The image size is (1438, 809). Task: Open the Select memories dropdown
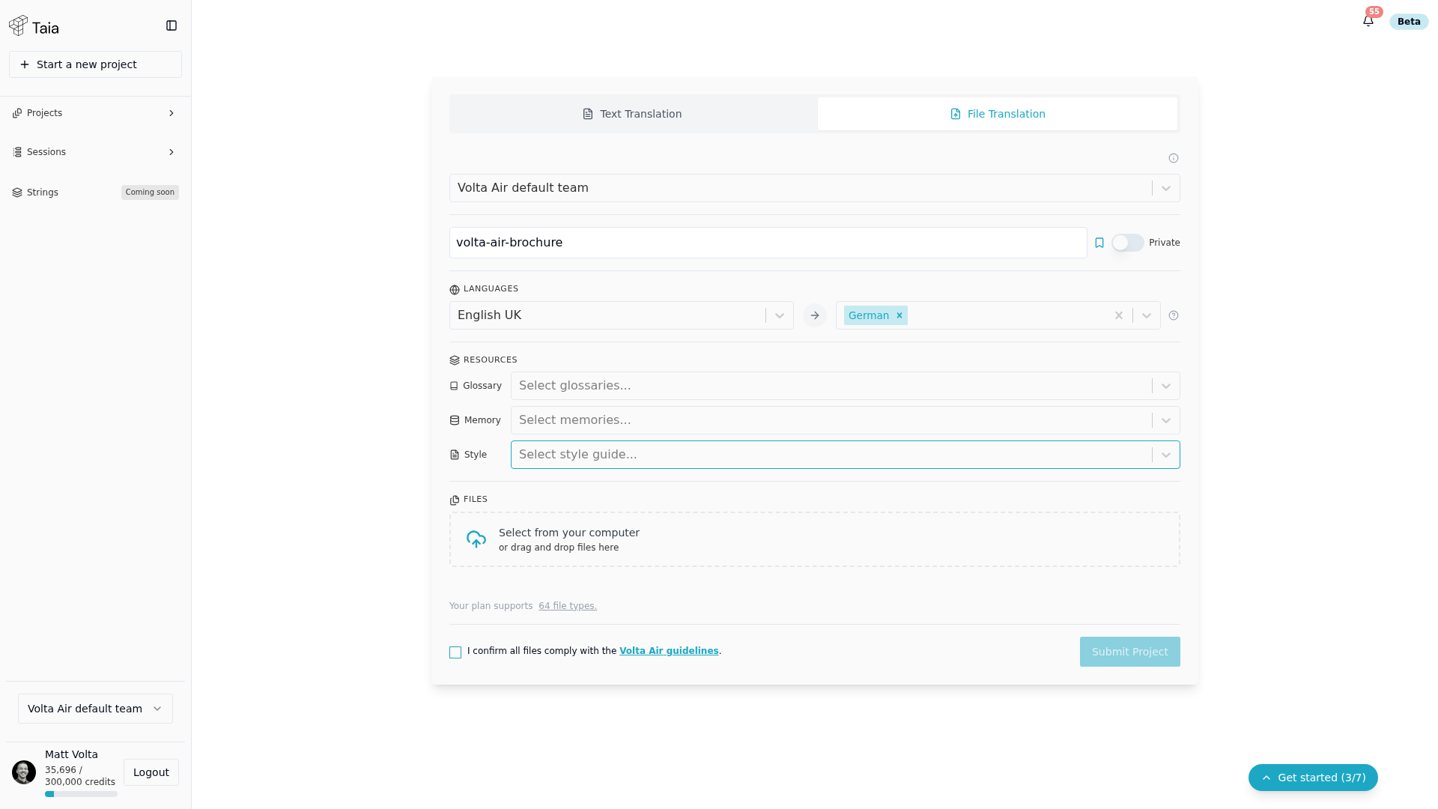pos(846,420)
